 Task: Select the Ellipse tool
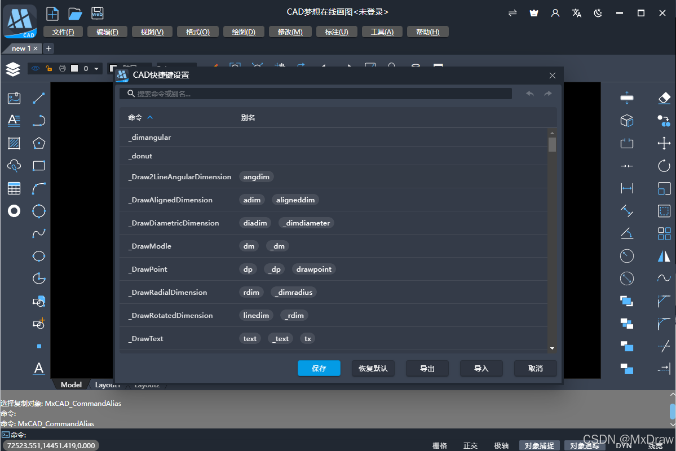pyautogui.click(x=39, y=256)
